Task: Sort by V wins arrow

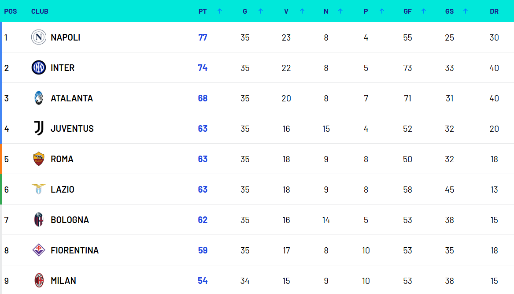Action: tap(302, 11)
